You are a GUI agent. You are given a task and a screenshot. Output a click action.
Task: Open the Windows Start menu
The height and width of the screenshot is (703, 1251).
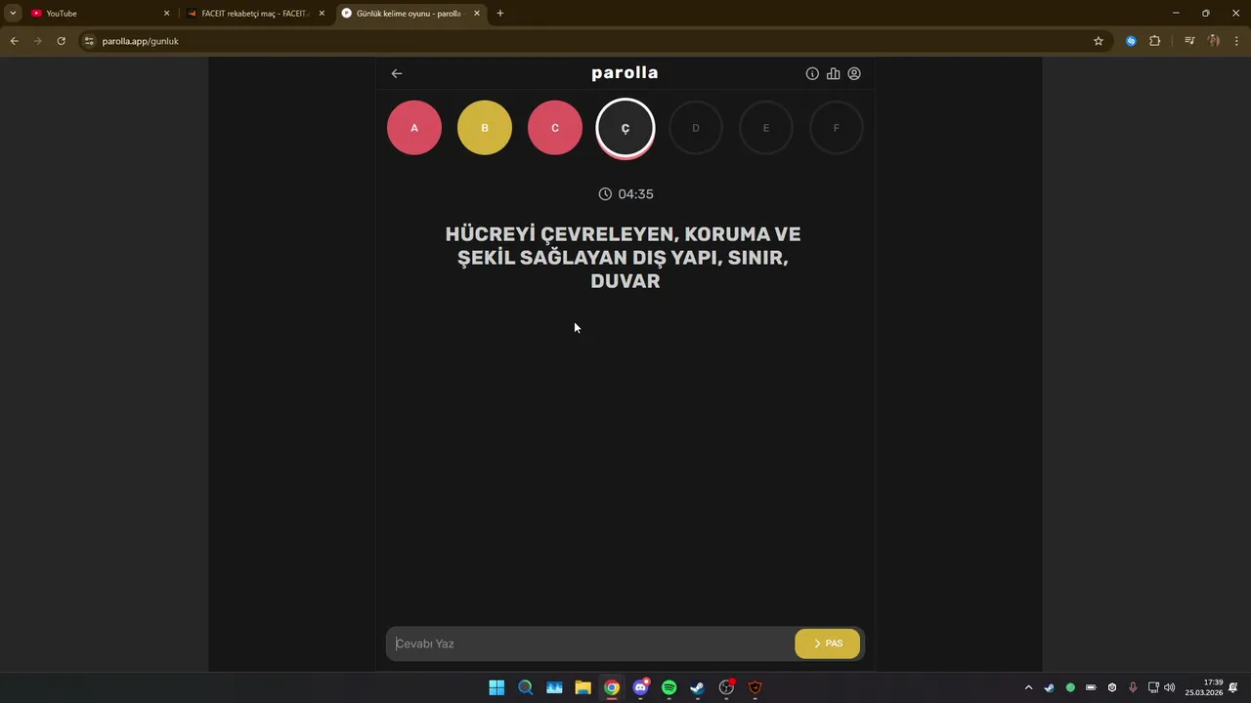click(x=496, y=687)
